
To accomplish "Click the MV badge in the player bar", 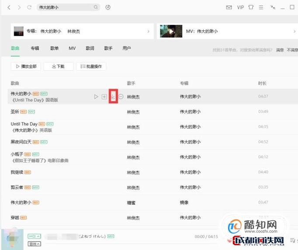I will (x=111, y=236).
